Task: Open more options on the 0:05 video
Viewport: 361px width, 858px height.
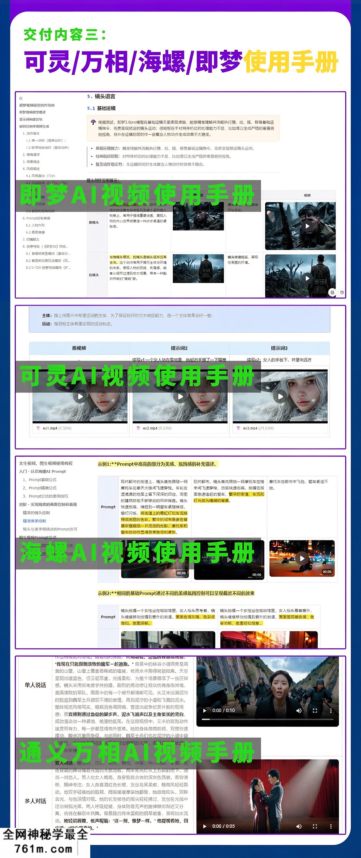Action: [x=331, y=826]
